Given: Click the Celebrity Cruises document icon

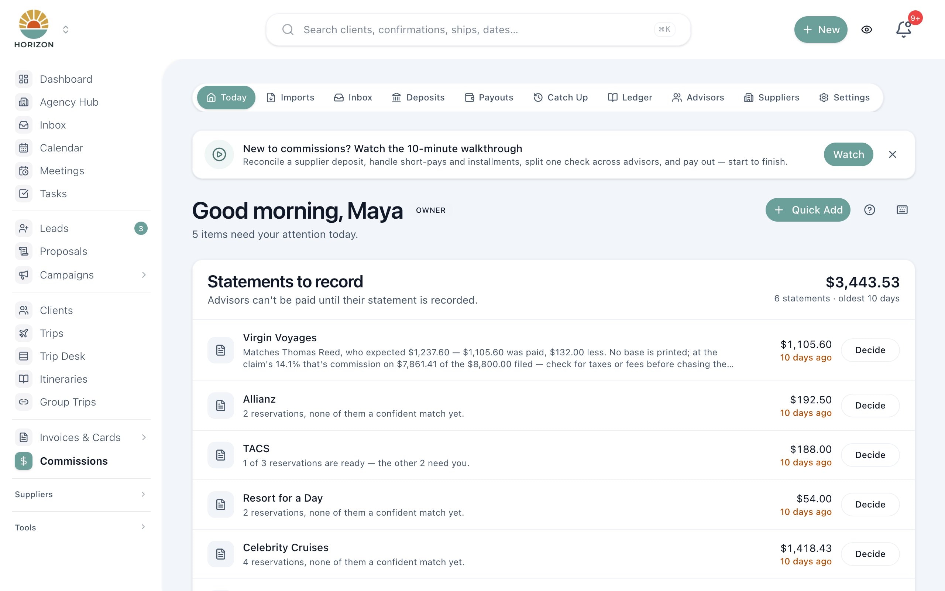Looking at the screenshot, I should click(221, 554).
